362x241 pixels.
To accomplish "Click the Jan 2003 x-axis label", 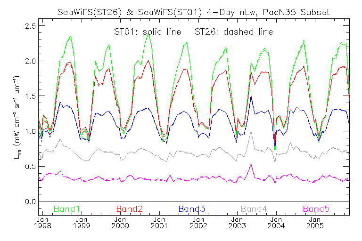I will pyautogui.click(x=237, y=223).
